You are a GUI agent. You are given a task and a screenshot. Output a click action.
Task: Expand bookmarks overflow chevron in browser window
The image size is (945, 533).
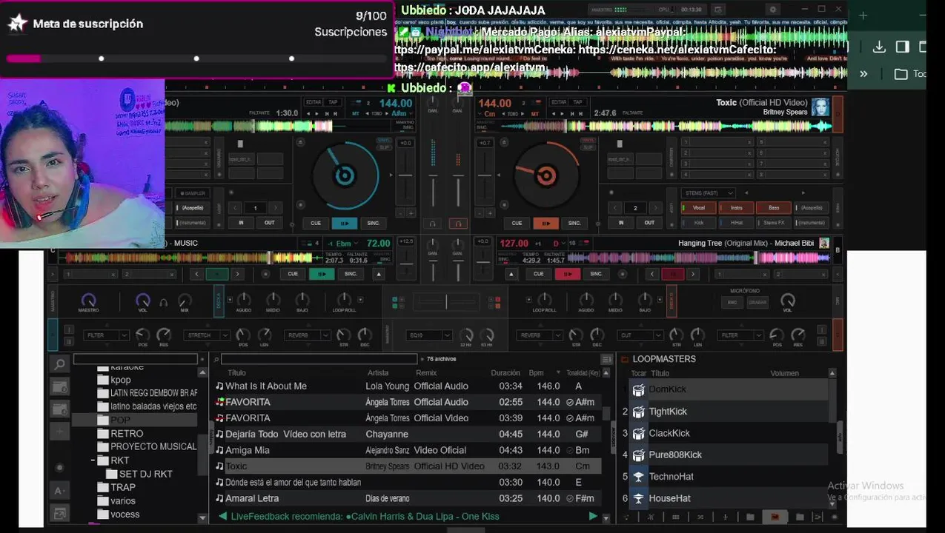tap(863, 74)
